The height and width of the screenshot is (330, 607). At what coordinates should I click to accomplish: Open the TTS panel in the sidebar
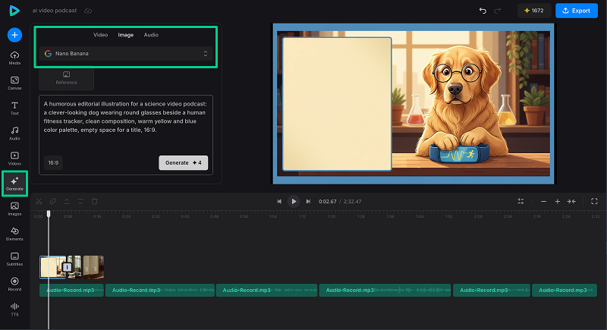pyautogui.click(x=14, y=310)
